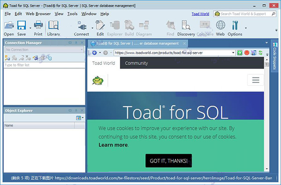Create new connection in Connection Manager
Screen dimensions: 281x185
coord(7,58)
